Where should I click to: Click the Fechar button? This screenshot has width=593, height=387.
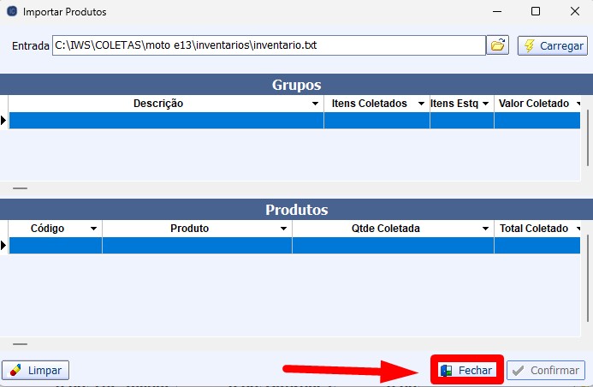click(x=466, y=371)
